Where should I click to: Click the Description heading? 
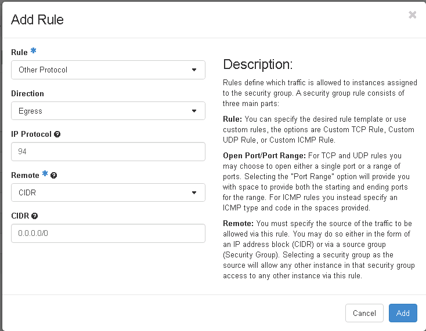tap(258, 64)
